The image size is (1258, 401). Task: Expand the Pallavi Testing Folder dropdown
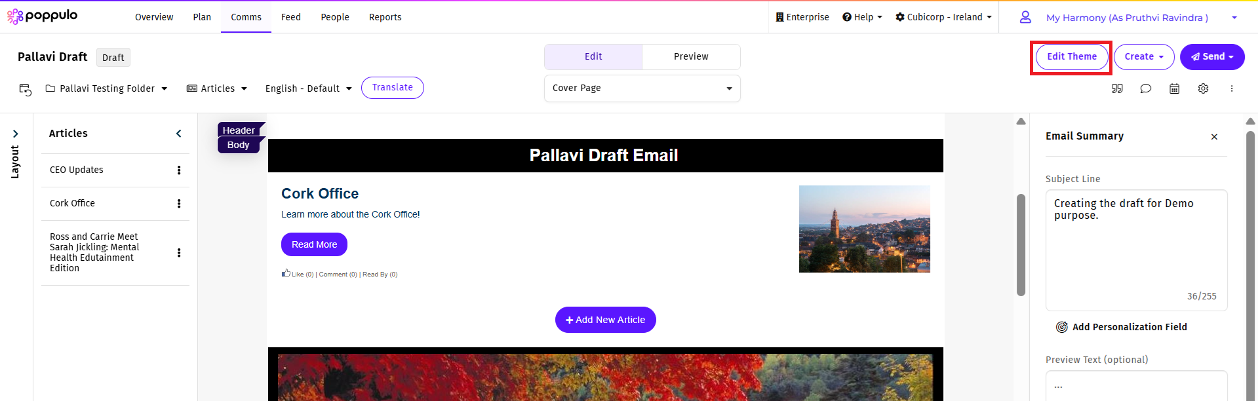pyautogui.click(x=106, y=88)
